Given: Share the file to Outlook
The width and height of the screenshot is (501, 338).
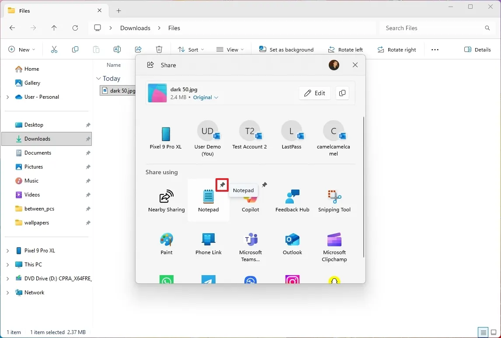Looking at the screenshot, I should pos(292,242).
